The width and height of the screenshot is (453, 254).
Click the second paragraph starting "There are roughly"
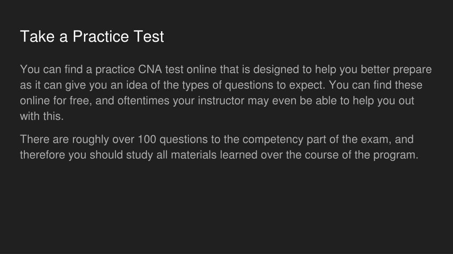click(x=219, y=147)
